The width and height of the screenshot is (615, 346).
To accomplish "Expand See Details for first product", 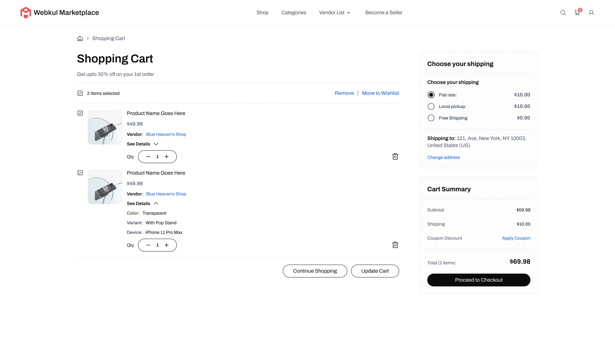I will 143,144.
